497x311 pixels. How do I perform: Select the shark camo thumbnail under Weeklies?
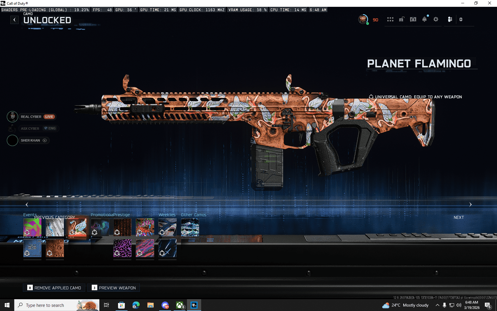coord(167,227)
